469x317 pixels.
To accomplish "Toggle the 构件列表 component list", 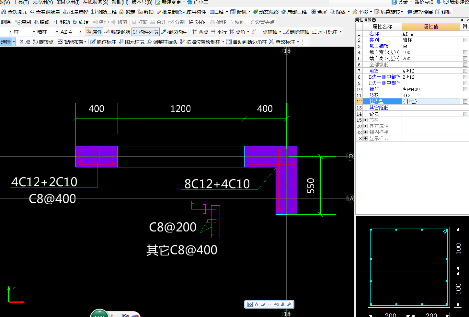I will (145, 32).
